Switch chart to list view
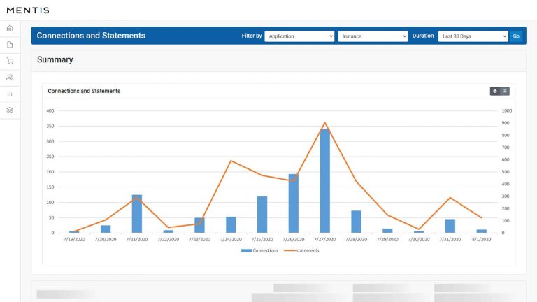 tap(505, 91)
